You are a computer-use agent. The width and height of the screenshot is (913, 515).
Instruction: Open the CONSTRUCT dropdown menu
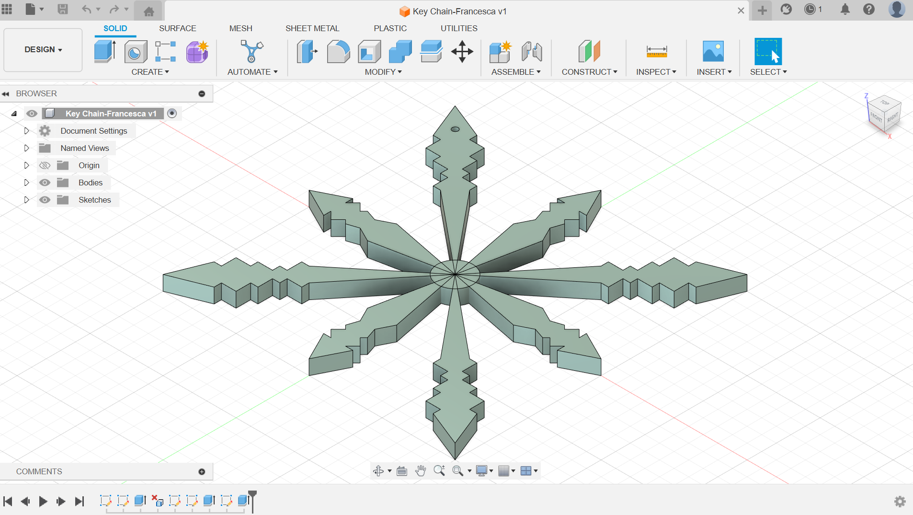(589, 72)
